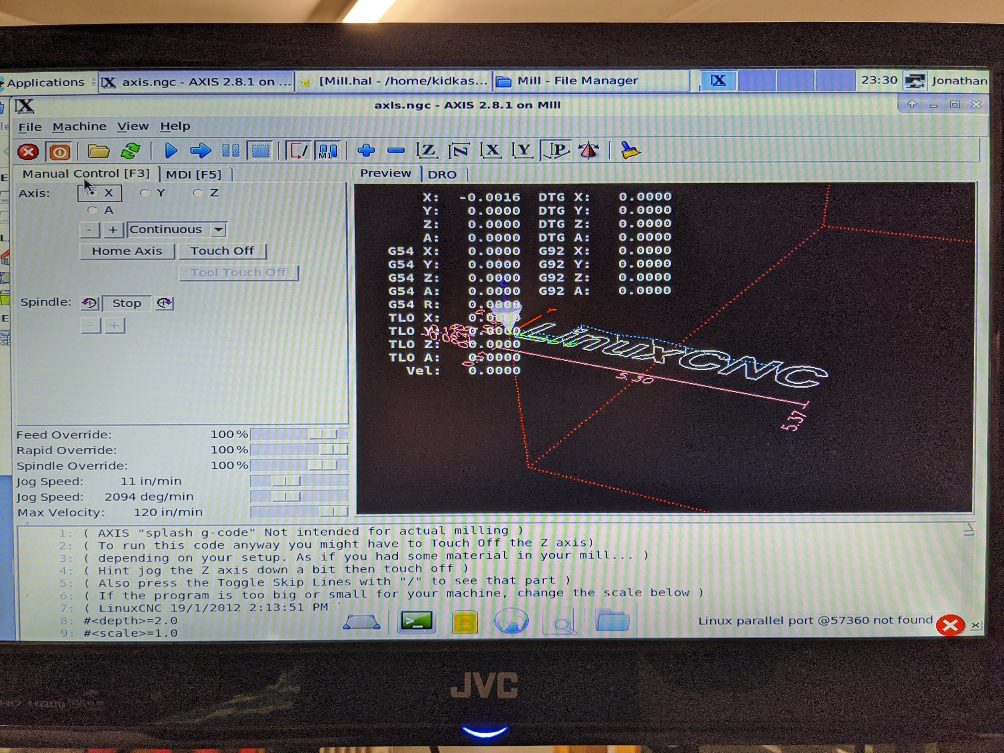Open the search magnifier app in dock
Viewport: 1004px width, 753px height.
(561, 622)
